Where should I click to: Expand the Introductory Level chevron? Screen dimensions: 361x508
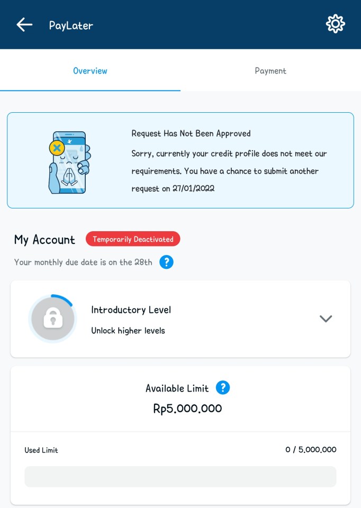[326, 319]
